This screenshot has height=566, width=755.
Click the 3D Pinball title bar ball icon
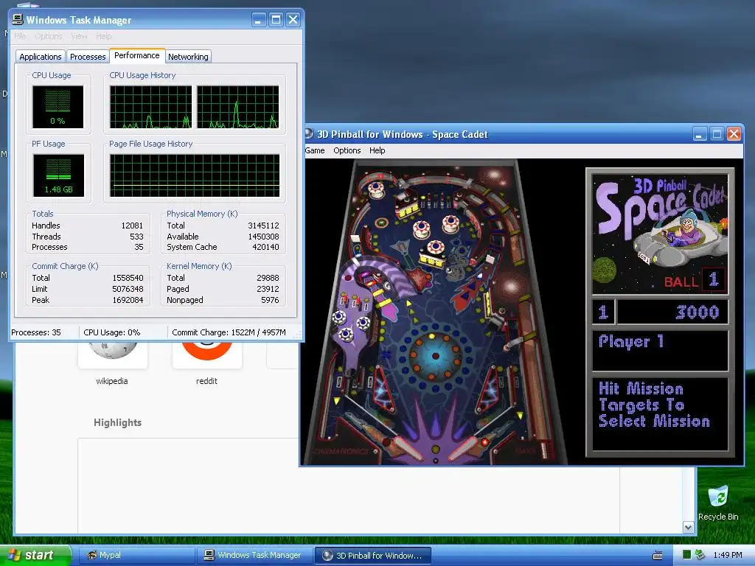309,133
